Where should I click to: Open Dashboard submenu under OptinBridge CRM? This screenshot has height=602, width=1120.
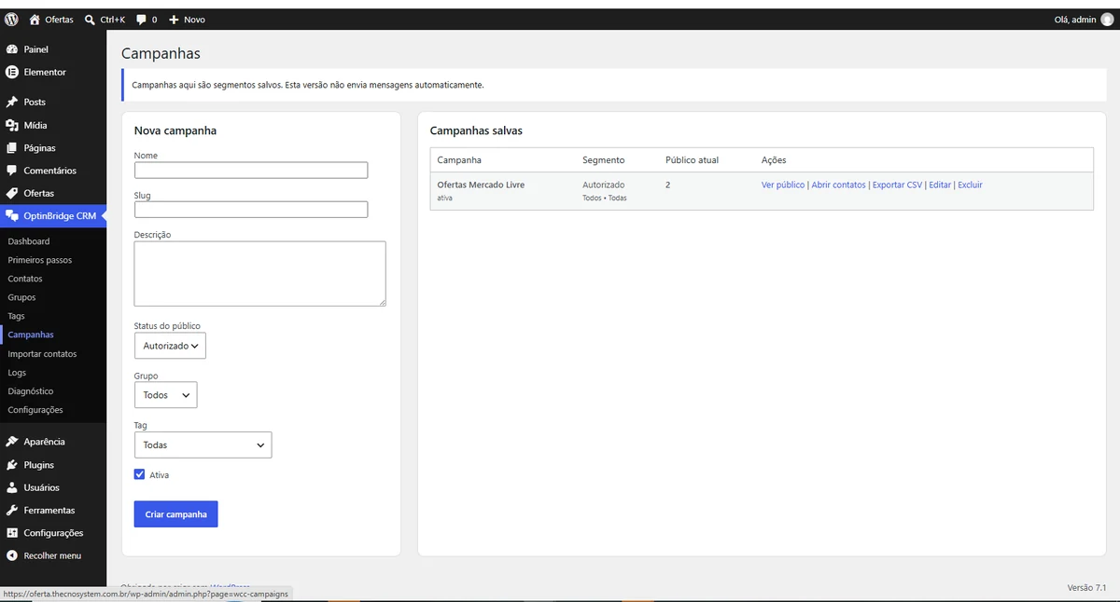tap(29, 241)
